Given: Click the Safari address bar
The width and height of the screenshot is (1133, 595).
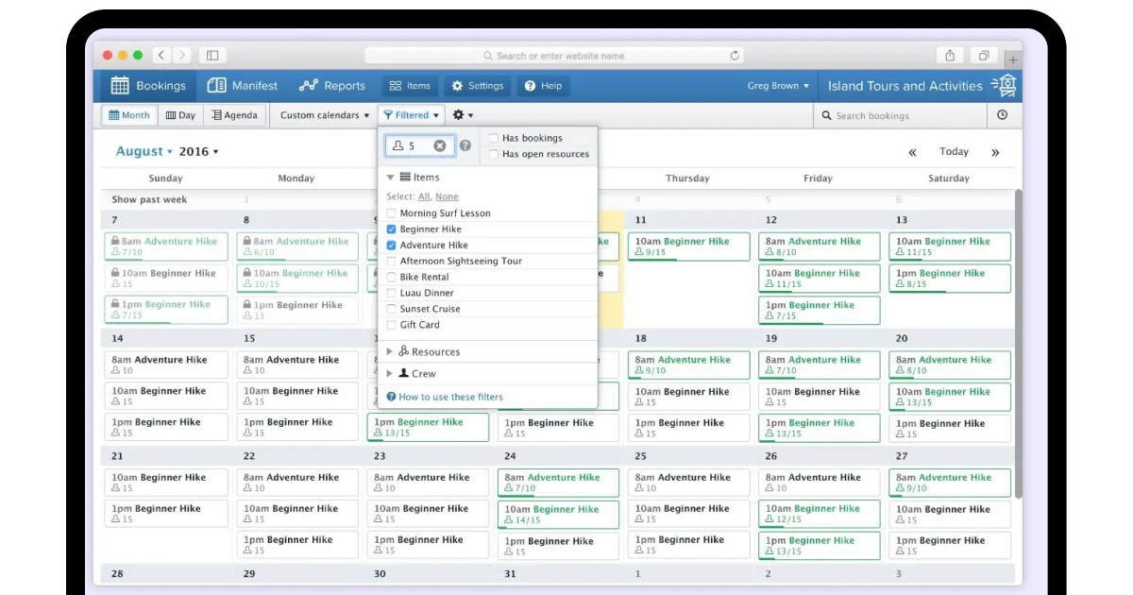Looking at the screenshot, I should click(x=554, y=56).
